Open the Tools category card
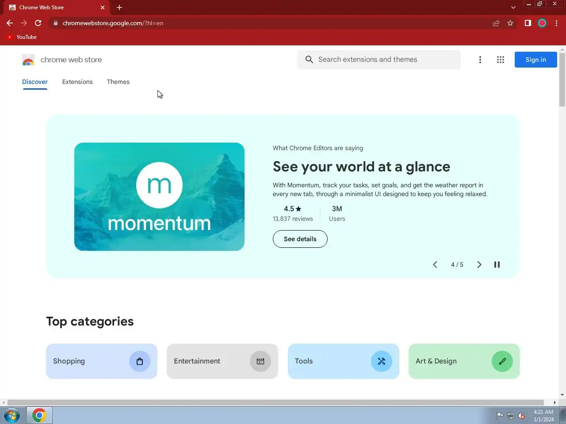 pyautogui.click(x=344, y=361)
